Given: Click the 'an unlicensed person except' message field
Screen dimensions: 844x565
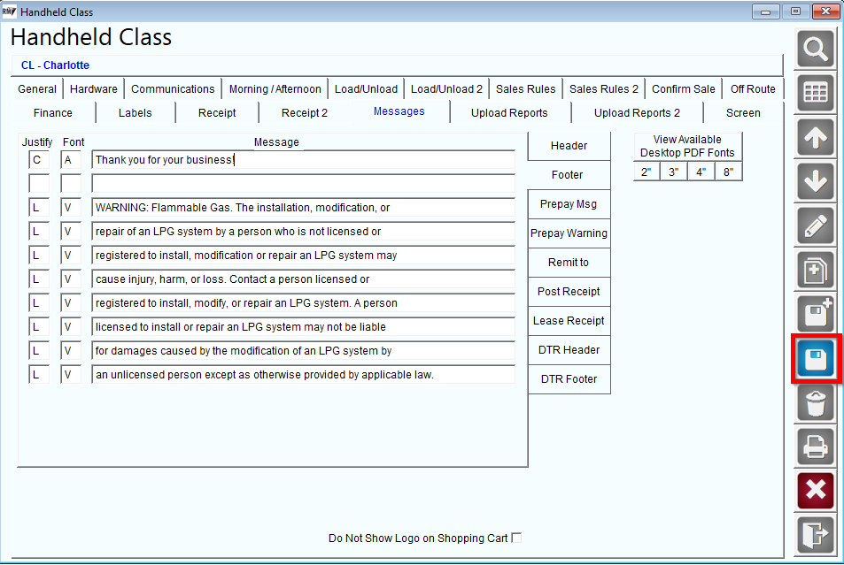Looking at the screenshot, I should pyautogui.click(x=304, y=375).
